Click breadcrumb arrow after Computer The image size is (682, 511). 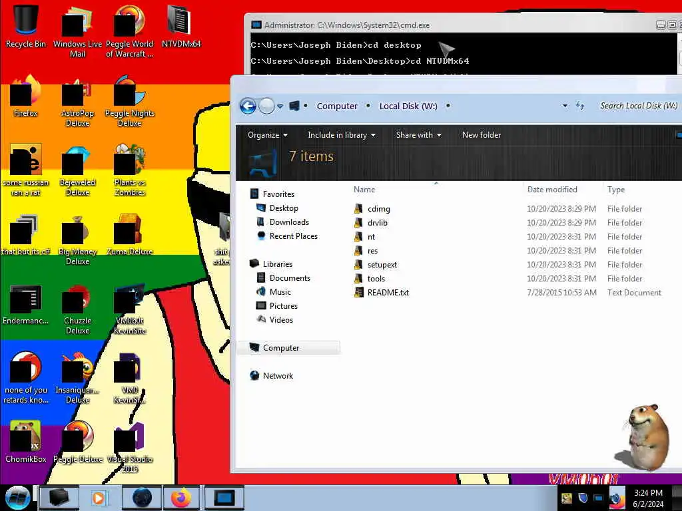(x=368, y=106)
